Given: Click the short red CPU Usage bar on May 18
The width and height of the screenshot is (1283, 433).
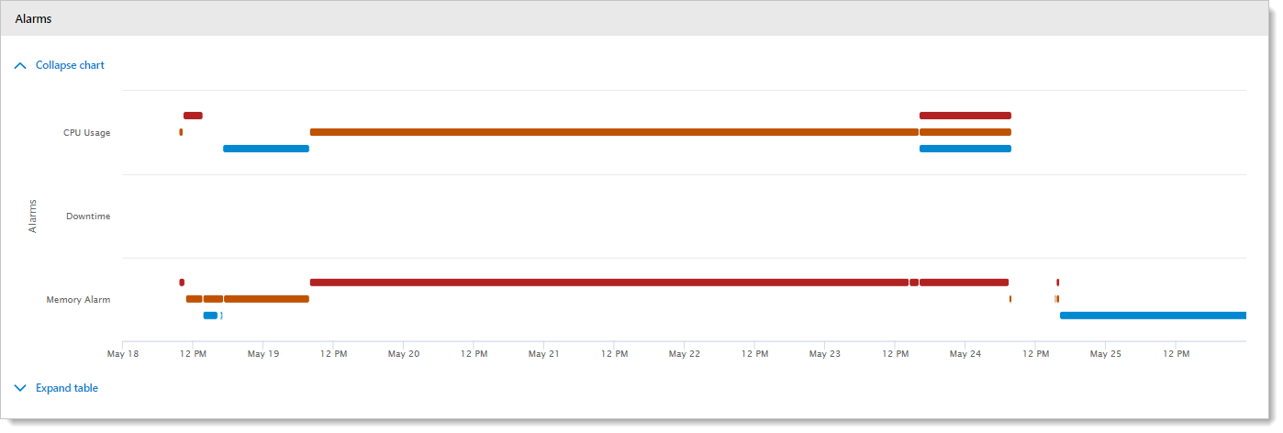Looking at the screenshot, I should click(193, 116).
